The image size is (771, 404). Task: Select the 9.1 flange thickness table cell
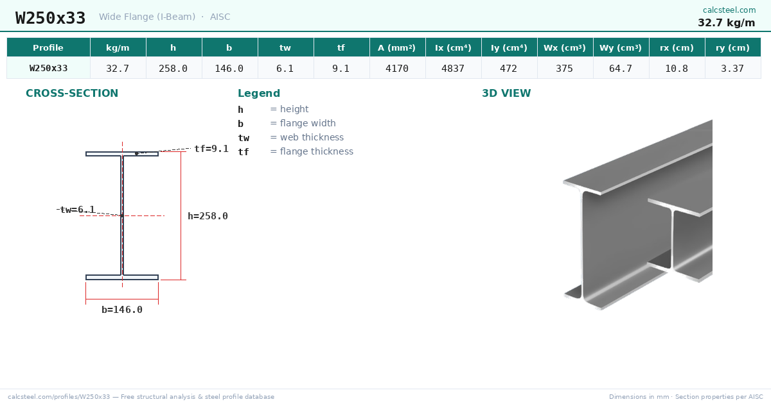pos(341,68)
